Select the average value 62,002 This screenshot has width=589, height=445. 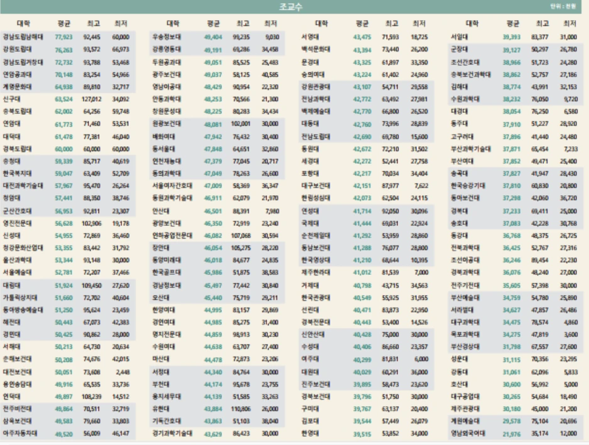[63, 112]
